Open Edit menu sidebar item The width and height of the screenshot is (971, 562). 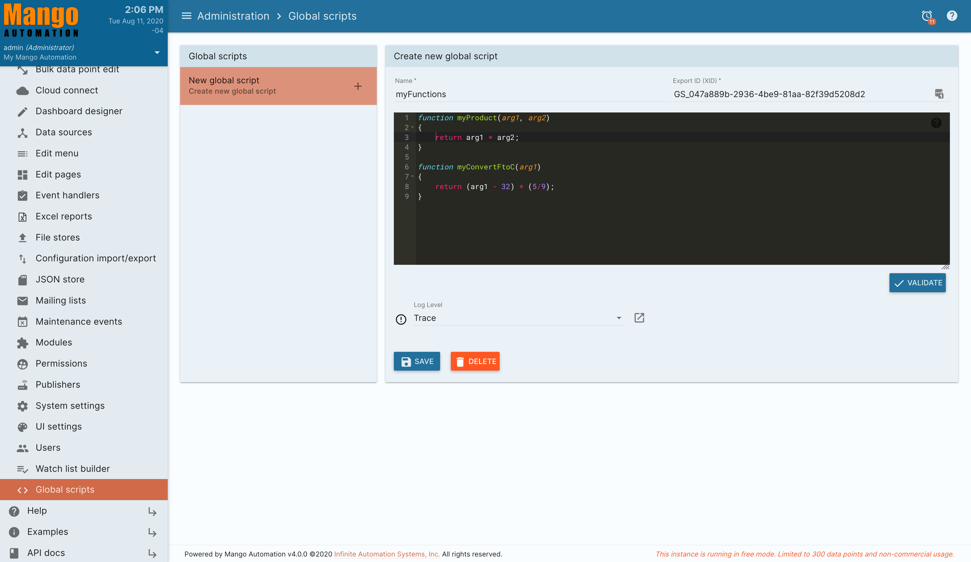tap(84, 153)
